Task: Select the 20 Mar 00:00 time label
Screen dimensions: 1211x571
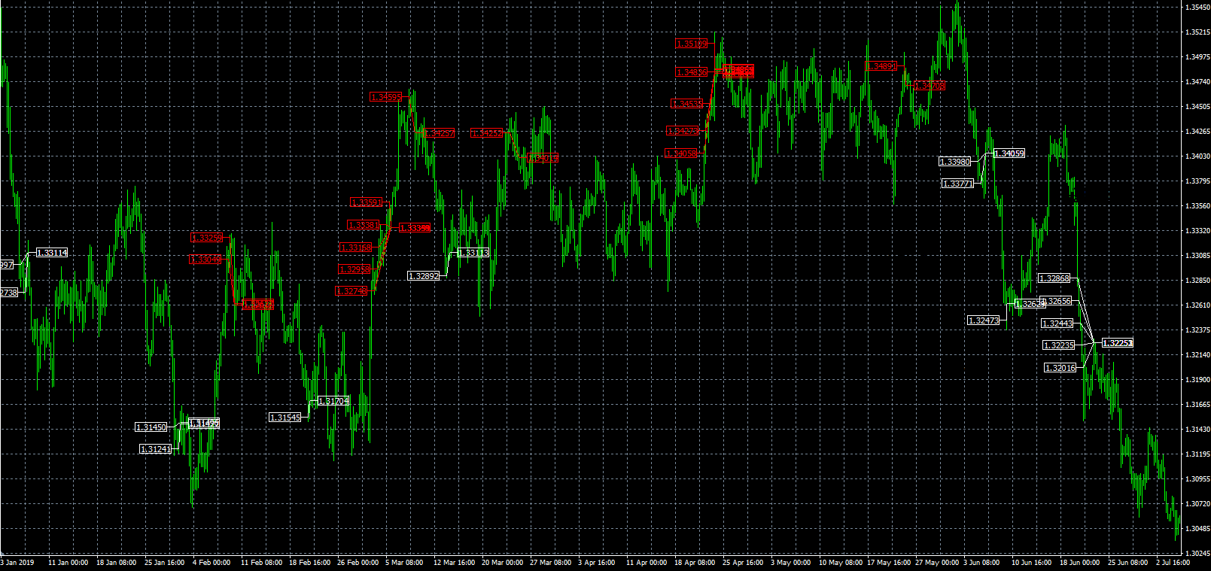Action: point(502,563)
